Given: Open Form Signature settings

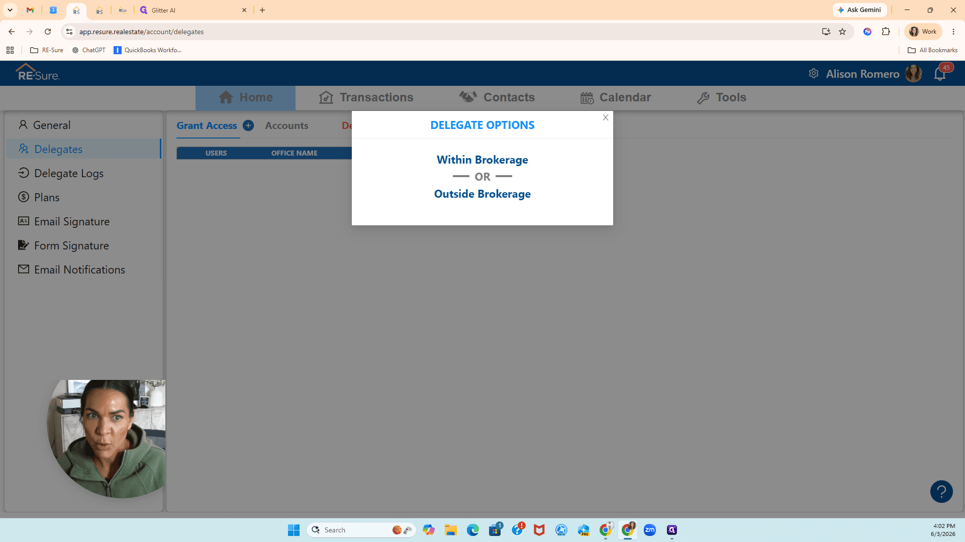Looking at the screenshot, I should tap(83, 245).
